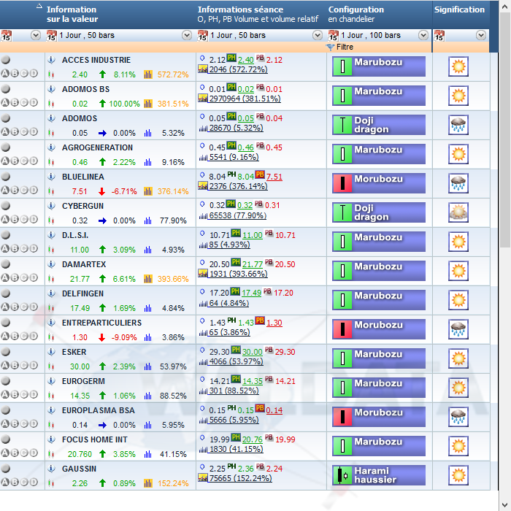Click rain cloud icon for ENTREPARTICULIERS

click(x=458, y=329)
